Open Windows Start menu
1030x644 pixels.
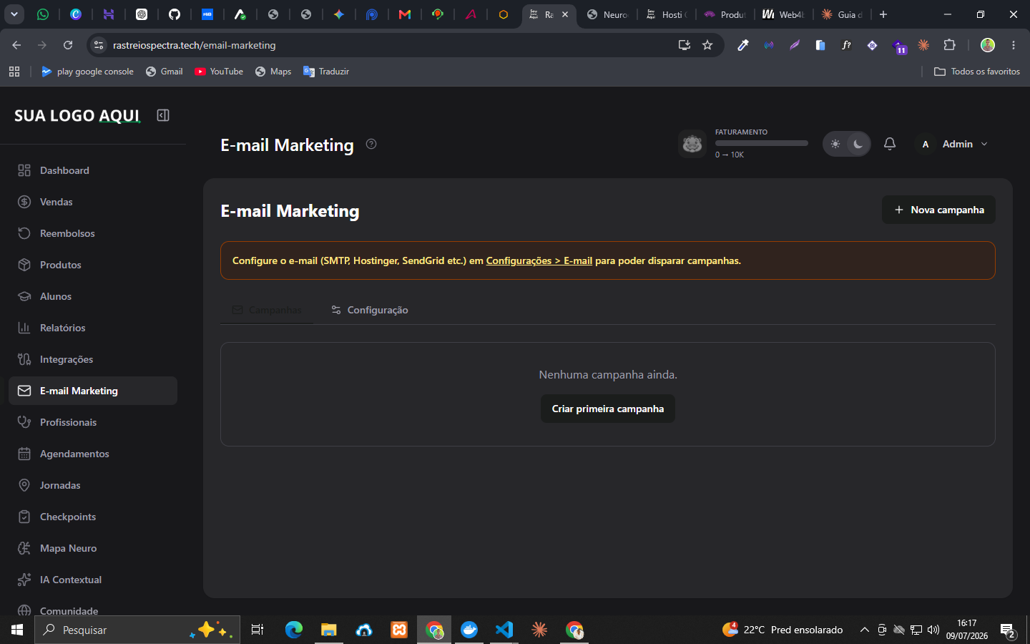[x=17, y=630]
